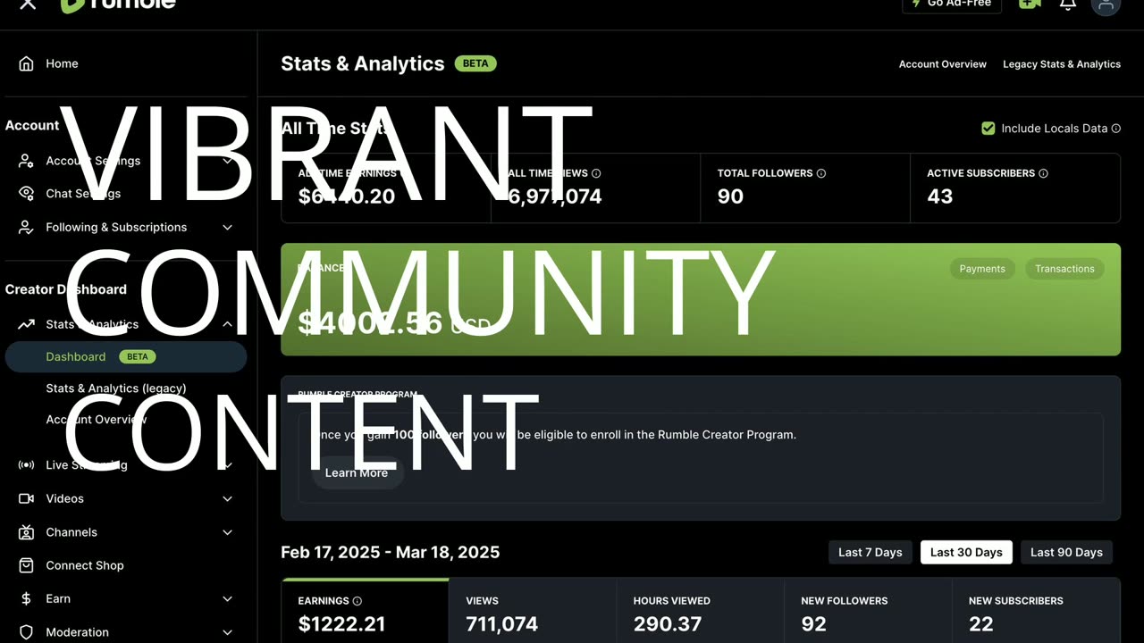
Task: Click the Live Streaming broadcast icon
Action: pyautogui.click(x=27, y=465)
